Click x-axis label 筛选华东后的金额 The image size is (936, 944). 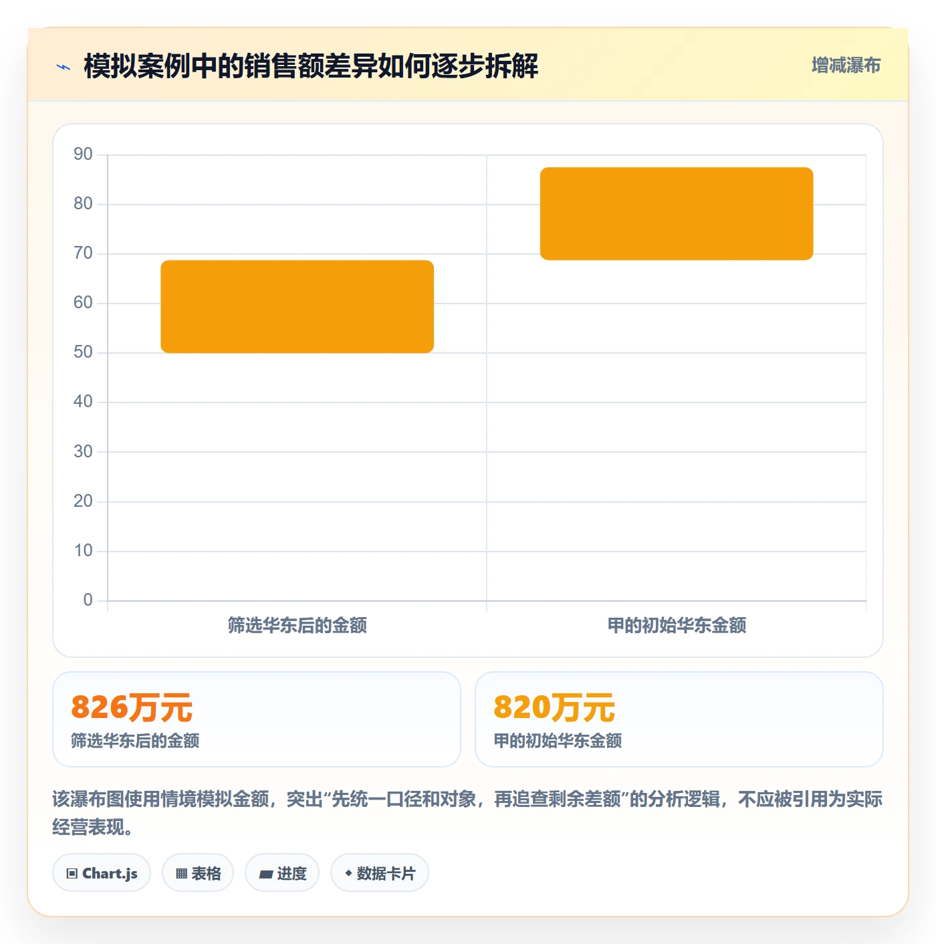point(298,625)
